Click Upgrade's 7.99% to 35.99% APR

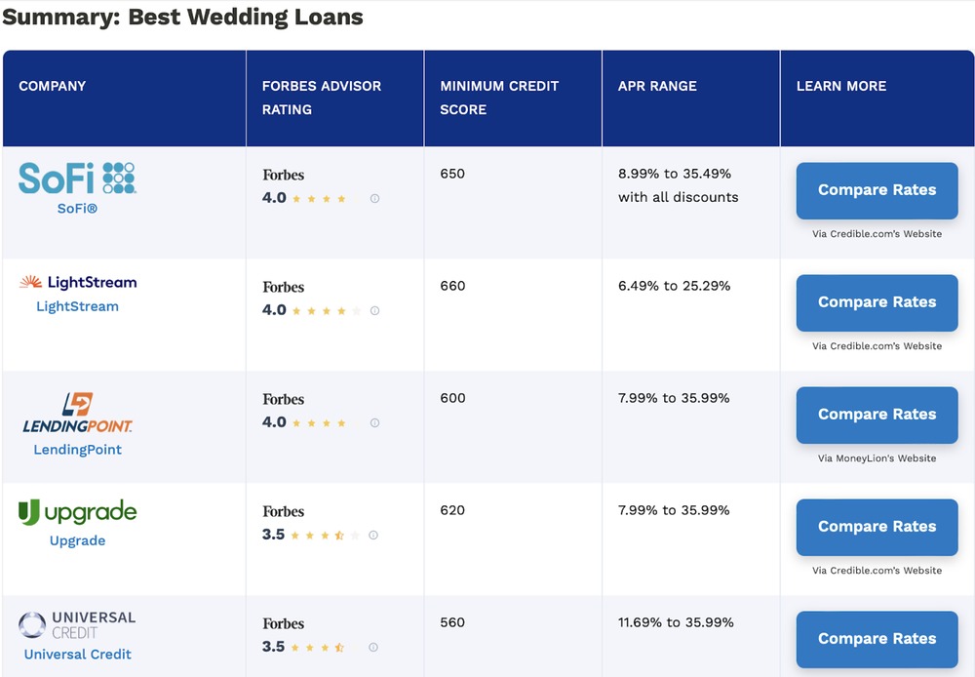pos(674,510)
